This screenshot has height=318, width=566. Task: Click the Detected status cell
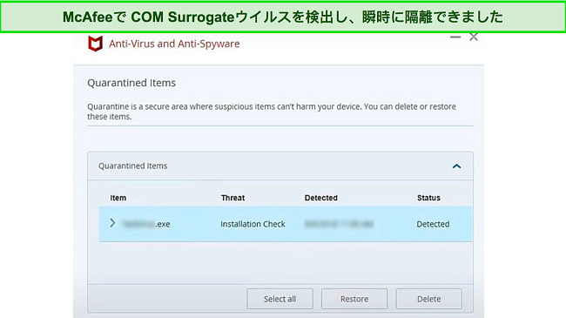point(433,224)
